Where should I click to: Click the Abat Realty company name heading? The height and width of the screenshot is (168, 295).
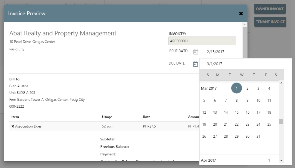click(x=63, y=33)
